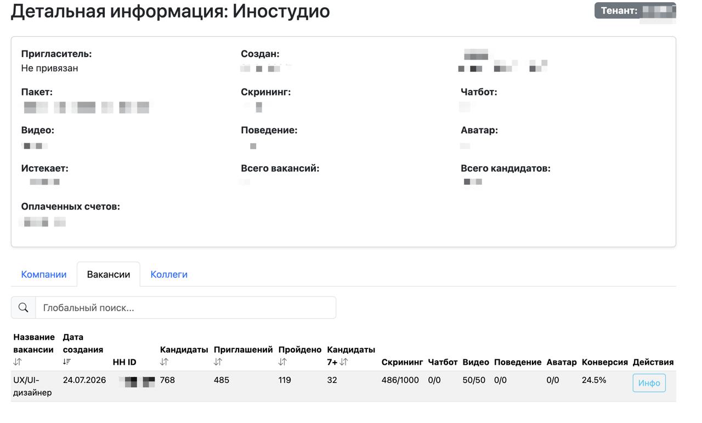This screenshot has width=702, height=423.
Task: Click the sort icon beside Кандидаты 7+
Action: click(344, 362)
